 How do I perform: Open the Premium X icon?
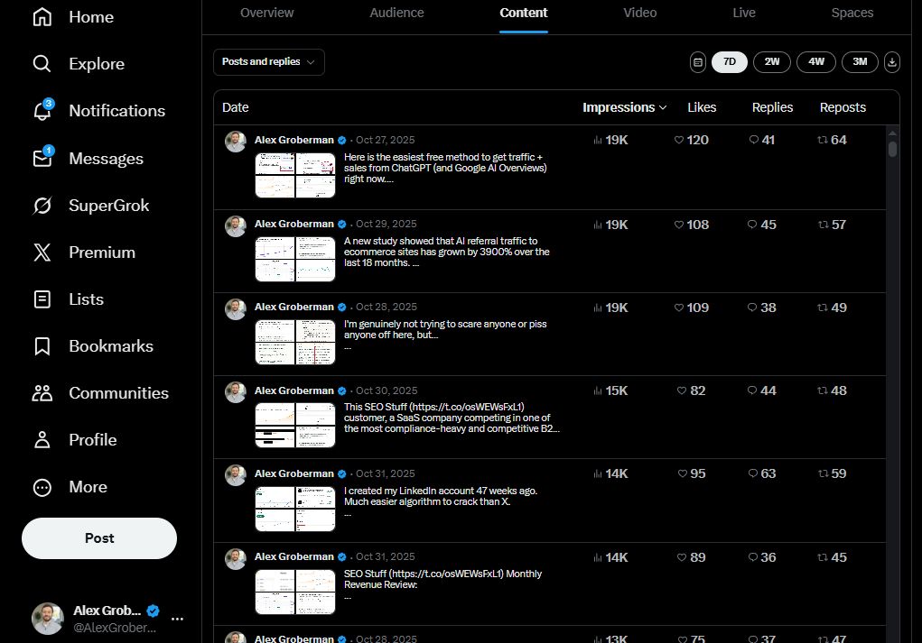[x=42, y=253]
